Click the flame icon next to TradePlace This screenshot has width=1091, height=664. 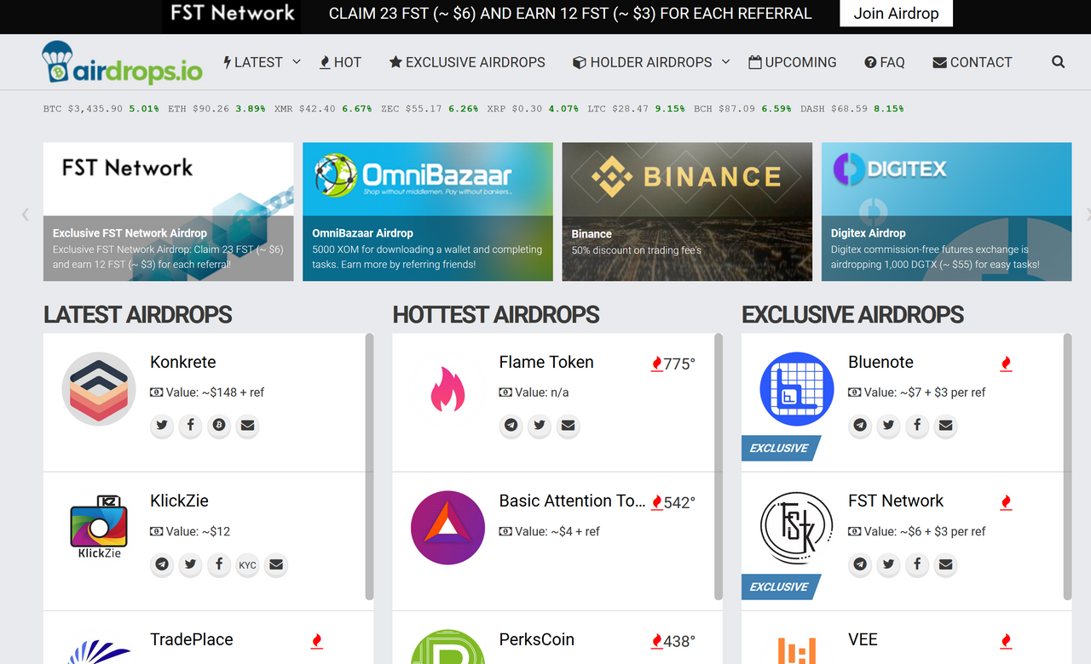316,641
